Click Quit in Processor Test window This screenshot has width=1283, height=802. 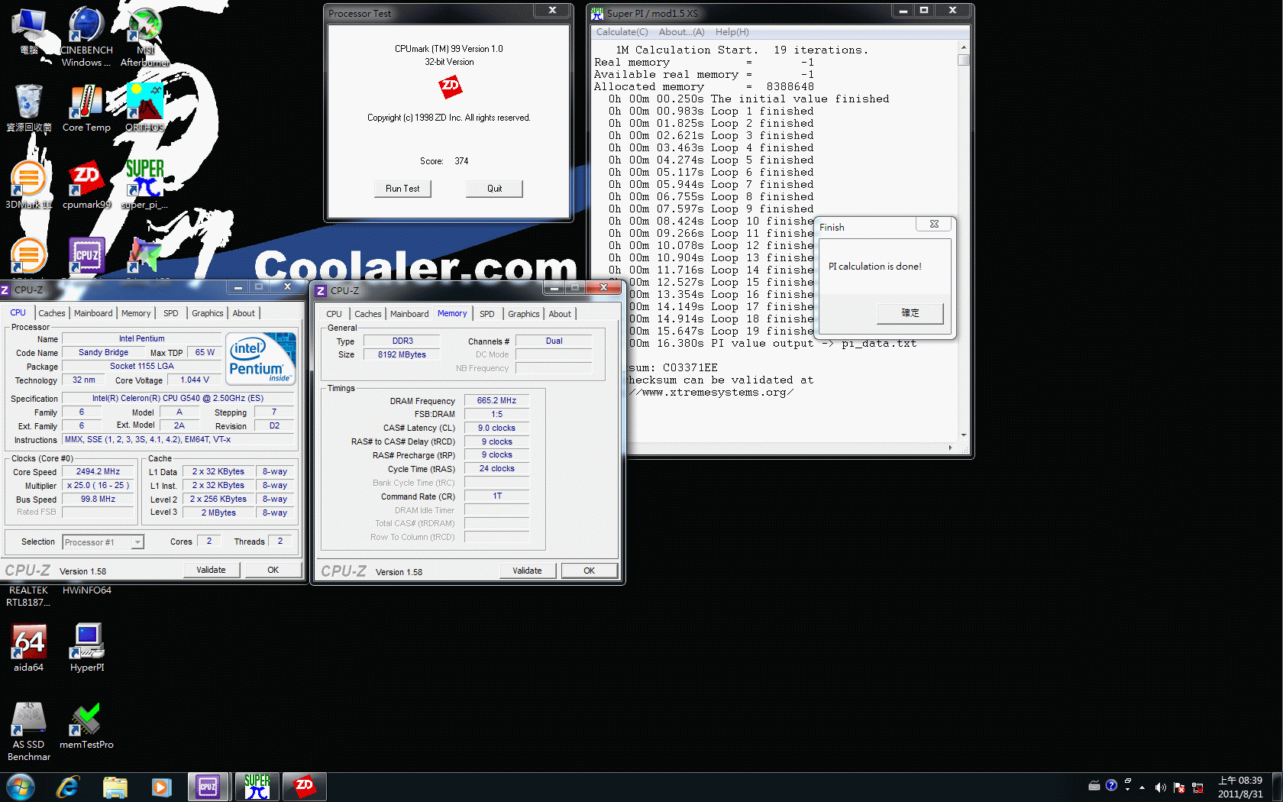coord(495,189)
